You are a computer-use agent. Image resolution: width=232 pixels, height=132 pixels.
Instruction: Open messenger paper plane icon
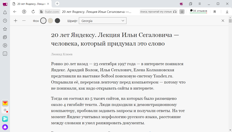point(5,119)
